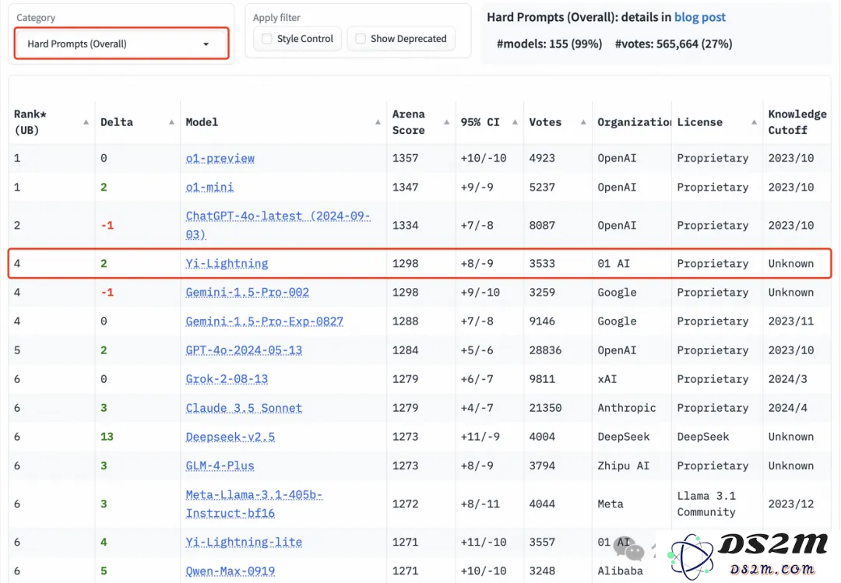Open the Deepseek-v2.5 model link
The image size is (841, 583).
230,437
